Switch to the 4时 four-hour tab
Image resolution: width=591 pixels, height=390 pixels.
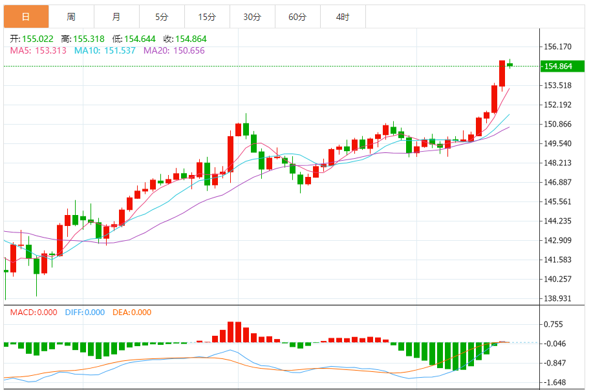pos(343,17)
